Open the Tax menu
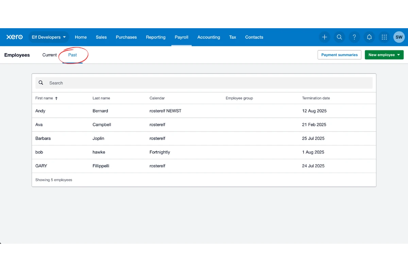The image size is (408, 272). [233, 37]
